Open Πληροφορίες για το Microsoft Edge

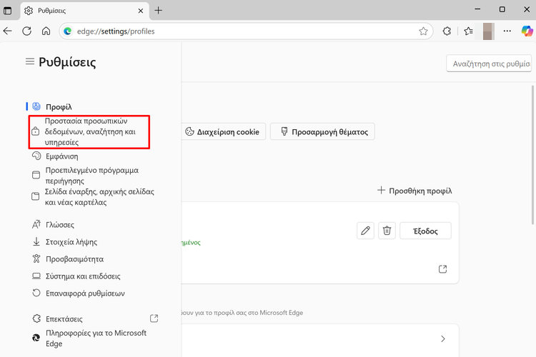pyautogui.click(x=89, y=338)
